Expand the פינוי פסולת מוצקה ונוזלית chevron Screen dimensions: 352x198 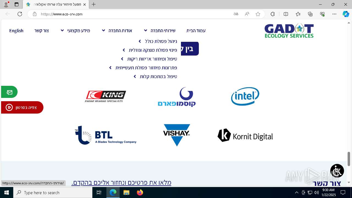124,50
